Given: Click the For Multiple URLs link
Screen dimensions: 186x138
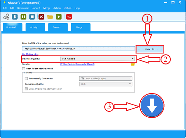Looking at the screenshot, I should pyautogui.click(x=30, y=54).
